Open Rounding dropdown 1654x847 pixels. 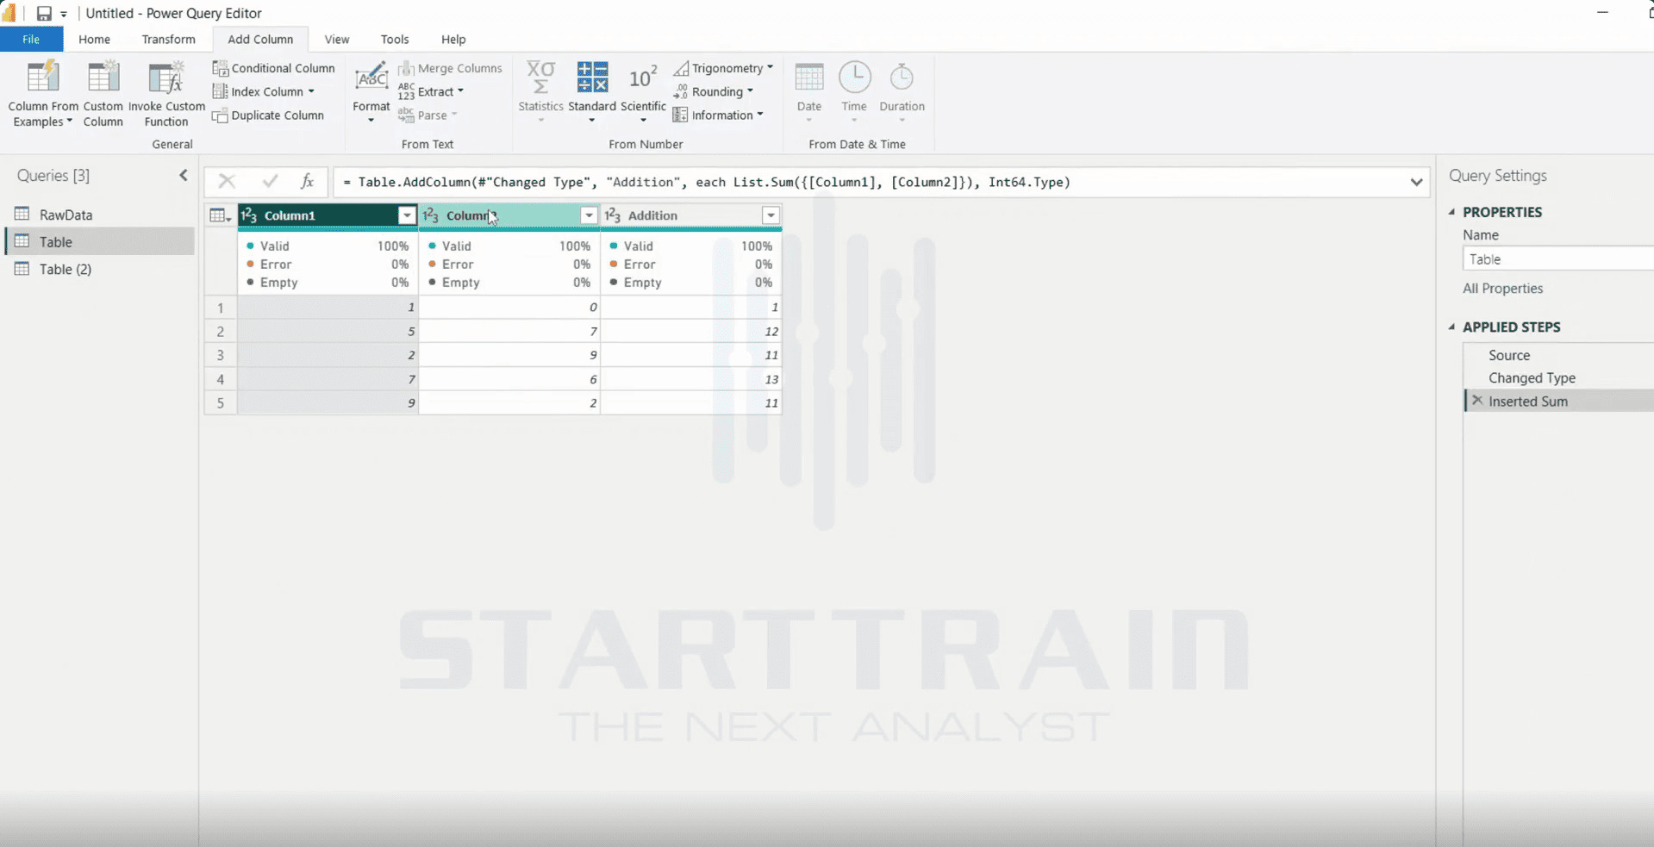[714, 92]
